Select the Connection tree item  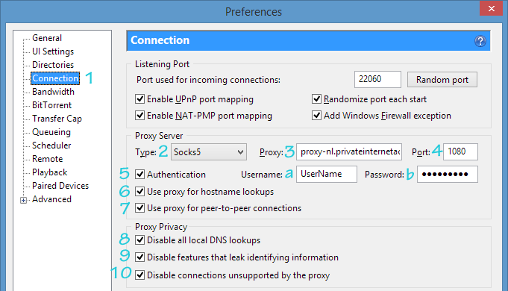click(x=55, y=78)
